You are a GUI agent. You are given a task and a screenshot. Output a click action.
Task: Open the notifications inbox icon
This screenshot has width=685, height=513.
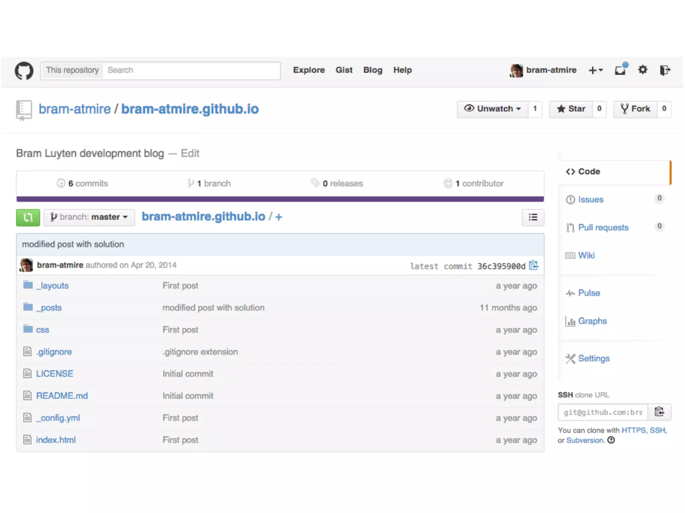coord(620,70)
